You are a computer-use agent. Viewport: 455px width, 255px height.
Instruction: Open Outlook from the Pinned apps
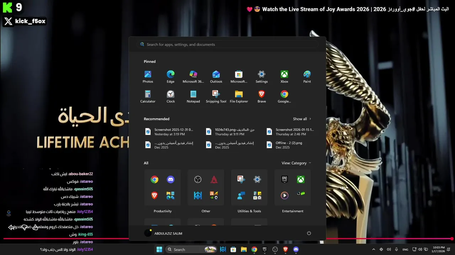(216, 77)
